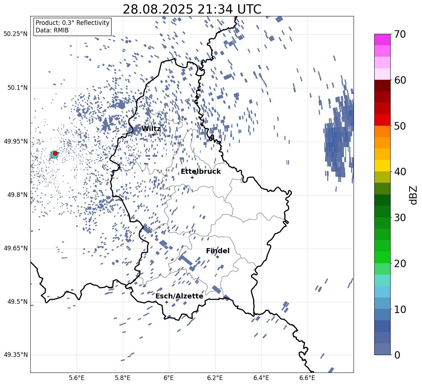Click the 49.95°N latitude tick label
The width and height of the screenshot is (422, 385).
16,141
